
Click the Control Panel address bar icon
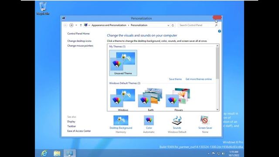click(86, 25)
